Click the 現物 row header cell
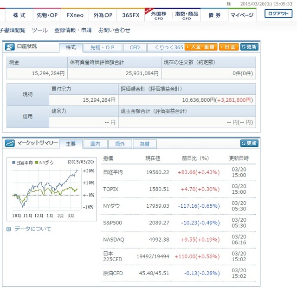Viewport: 297px width, 289px height. [x=28, y=94]
